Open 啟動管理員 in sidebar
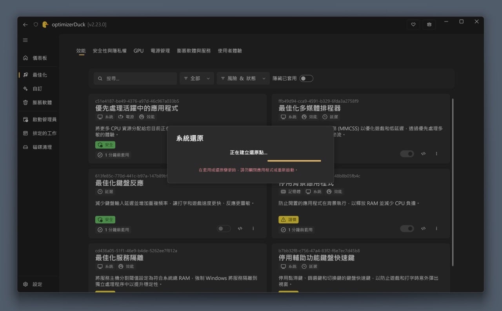 point(38,119)
